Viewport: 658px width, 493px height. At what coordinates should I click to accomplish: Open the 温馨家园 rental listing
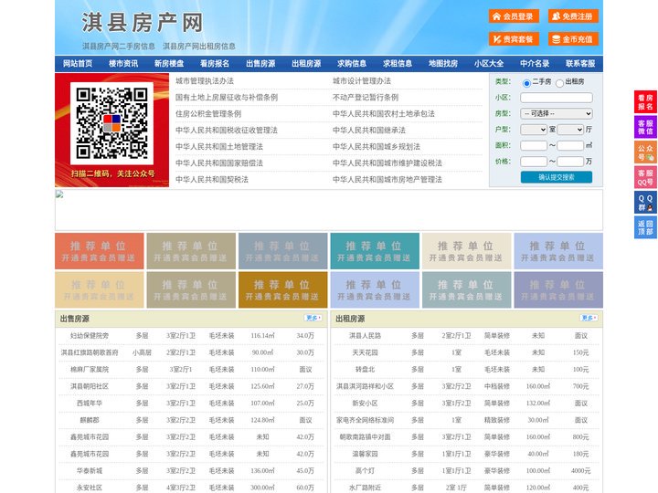365,454
